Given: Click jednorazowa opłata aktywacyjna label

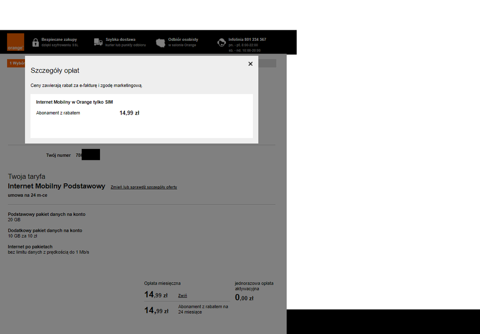Looking at the screenshot, I should pos(254,286).
